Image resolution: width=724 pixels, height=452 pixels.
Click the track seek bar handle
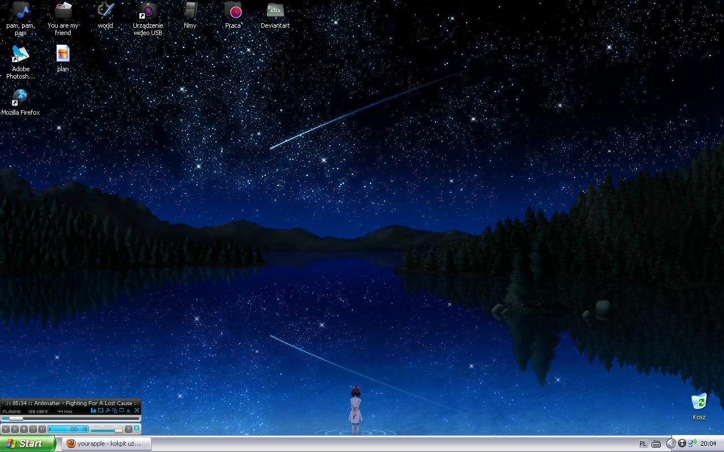point(16,419)
